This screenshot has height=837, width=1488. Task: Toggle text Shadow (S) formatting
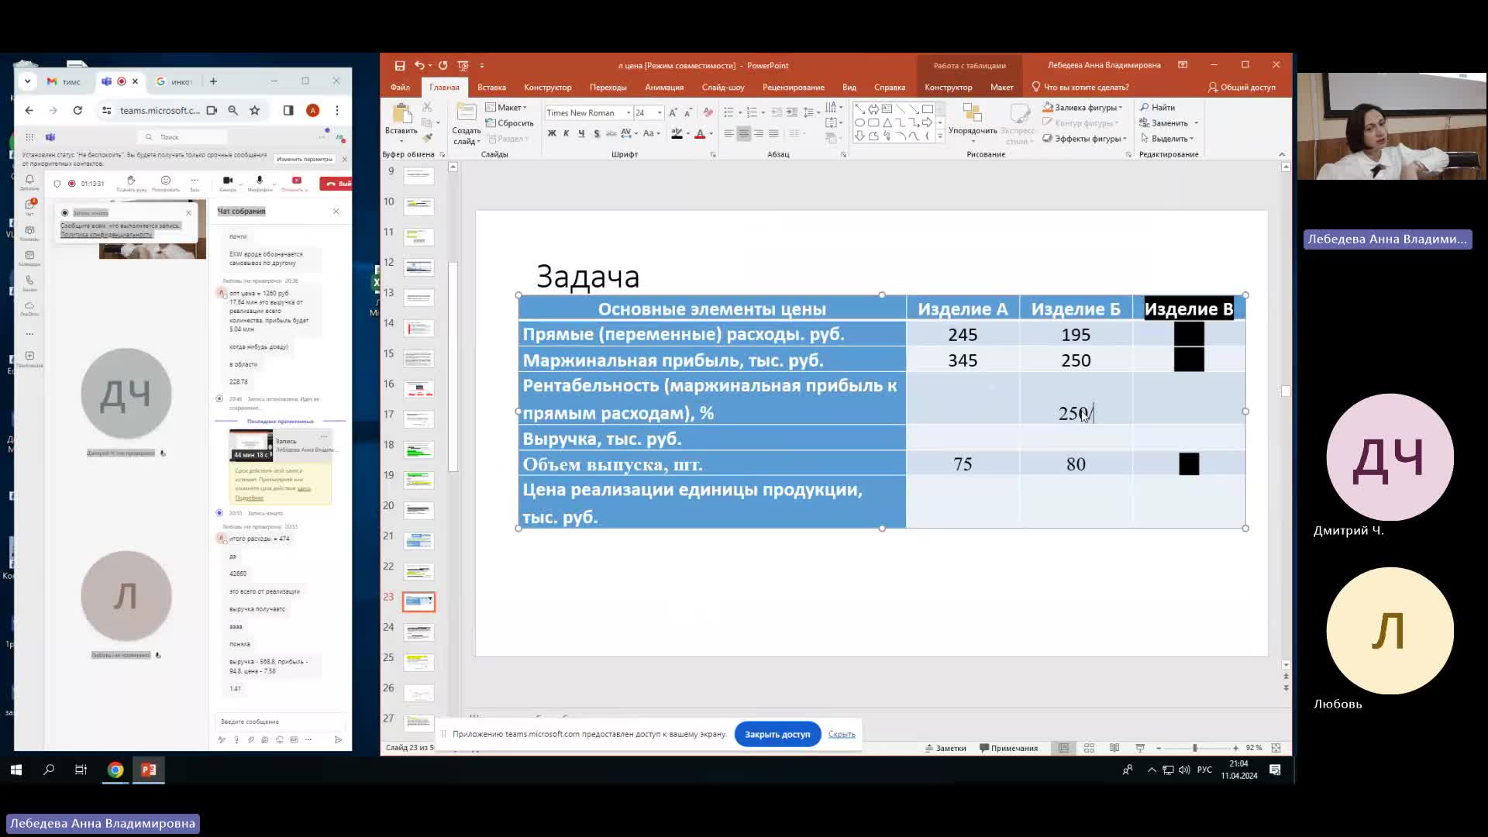point(596,134)
